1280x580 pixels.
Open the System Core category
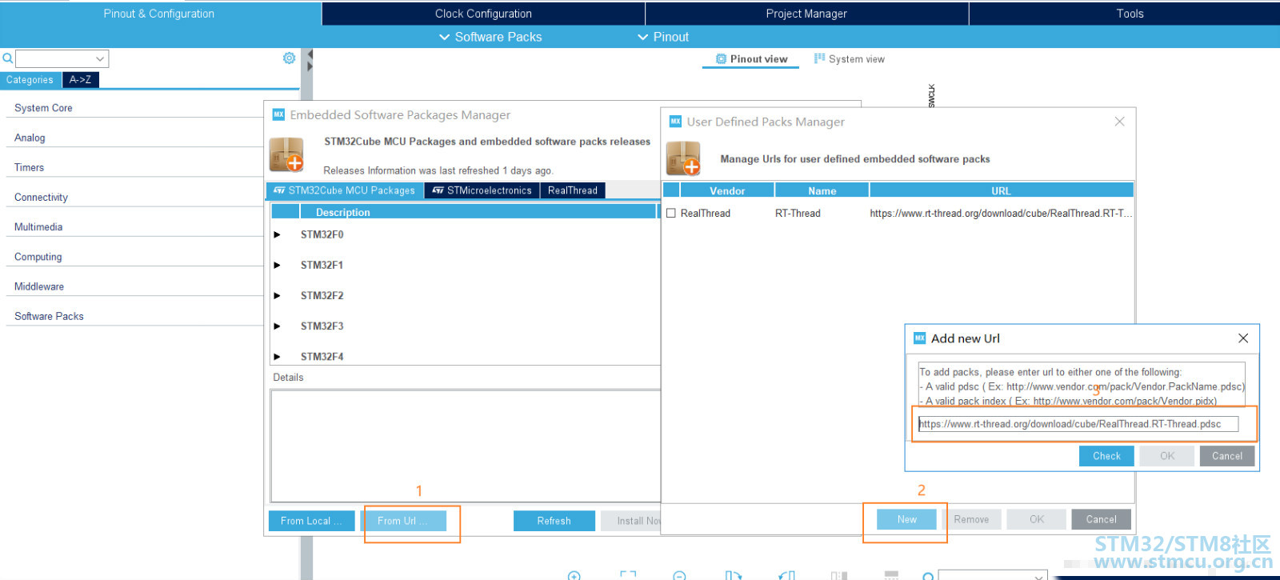coord(43,108)
